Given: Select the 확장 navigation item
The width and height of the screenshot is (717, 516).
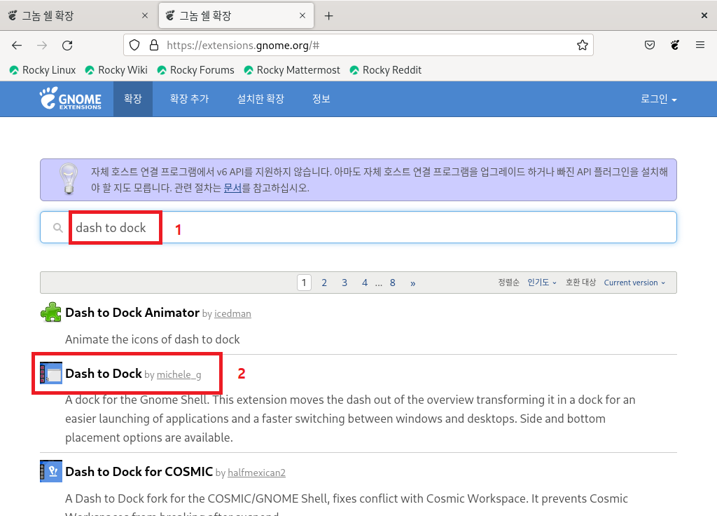Looking at the screenshot, I should 133,99.
